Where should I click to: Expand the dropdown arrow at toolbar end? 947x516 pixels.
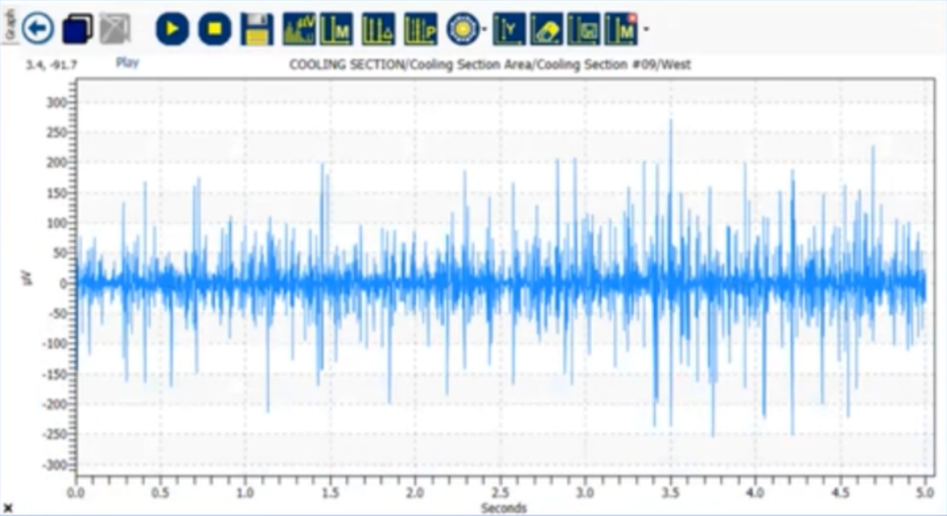tap(647, 30)
